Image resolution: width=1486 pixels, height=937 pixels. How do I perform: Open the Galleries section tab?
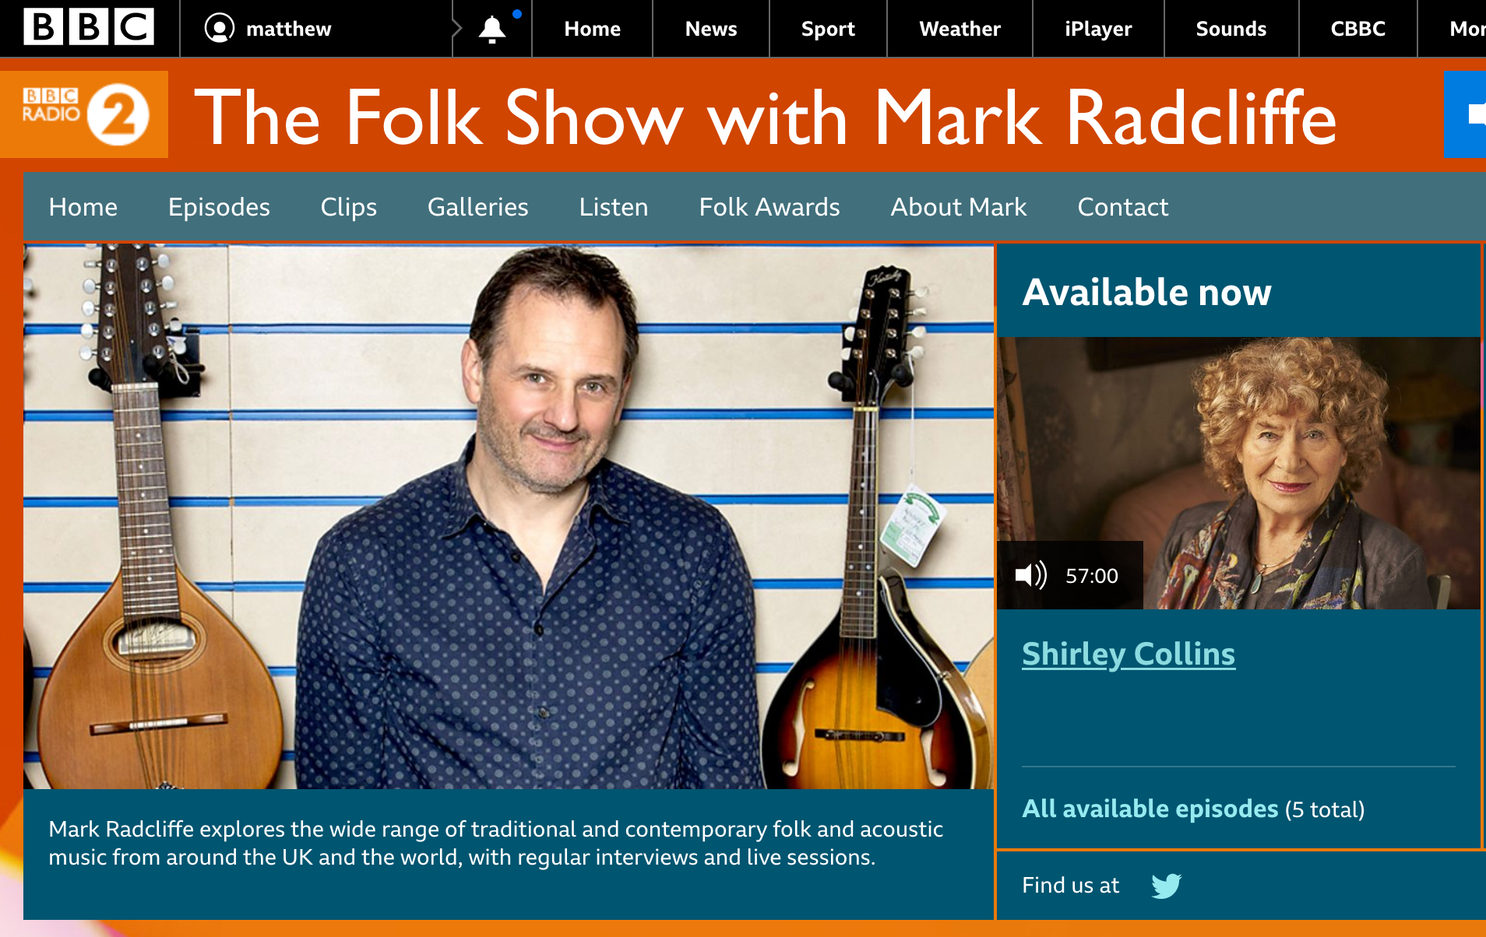pyautogui.click(x=478, y=207)
